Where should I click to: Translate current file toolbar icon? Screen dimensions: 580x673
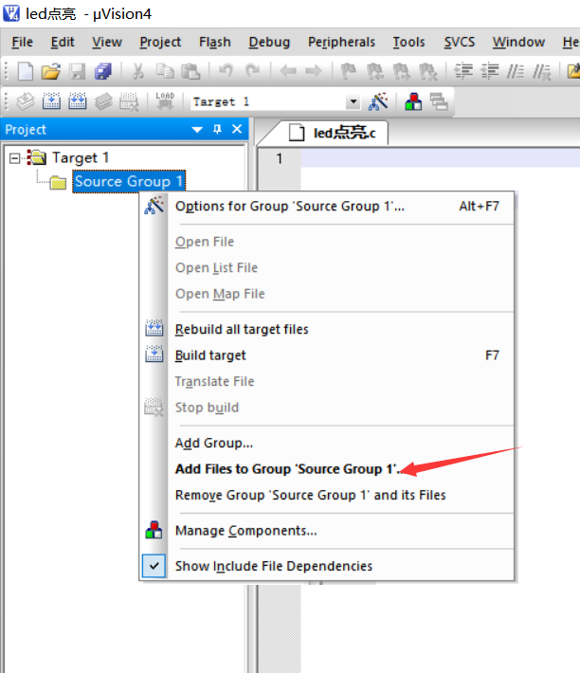[26, 101]
